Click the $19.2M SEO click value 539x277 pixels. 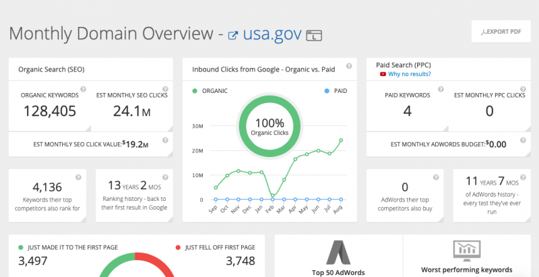tap(135, 144)
